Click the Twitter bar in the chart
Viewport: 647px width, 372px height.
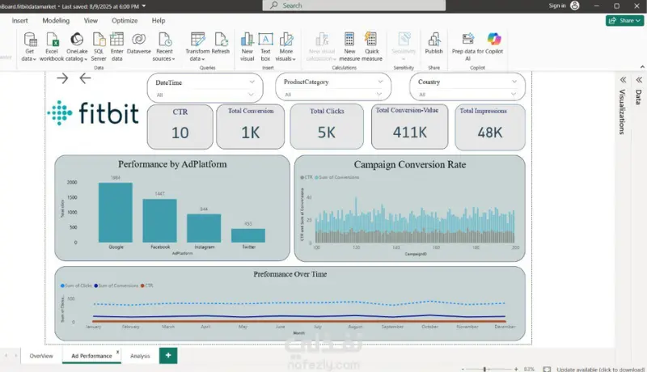click(x=248, y=235)
